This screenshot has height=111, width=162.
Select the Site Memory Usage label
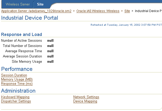27,62
